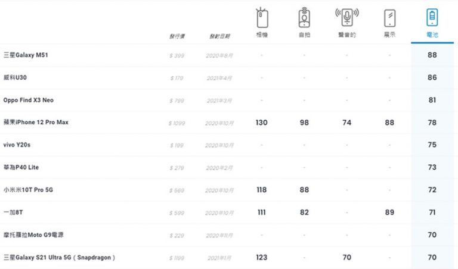This screenshot has height=269, width=458.
Task: Open the 華為P40 Lite entry
Action: 21,167
